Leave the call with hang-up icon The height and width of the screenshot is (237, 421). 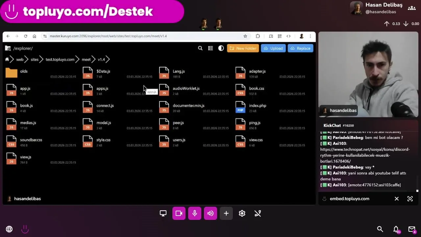point(258,213)
